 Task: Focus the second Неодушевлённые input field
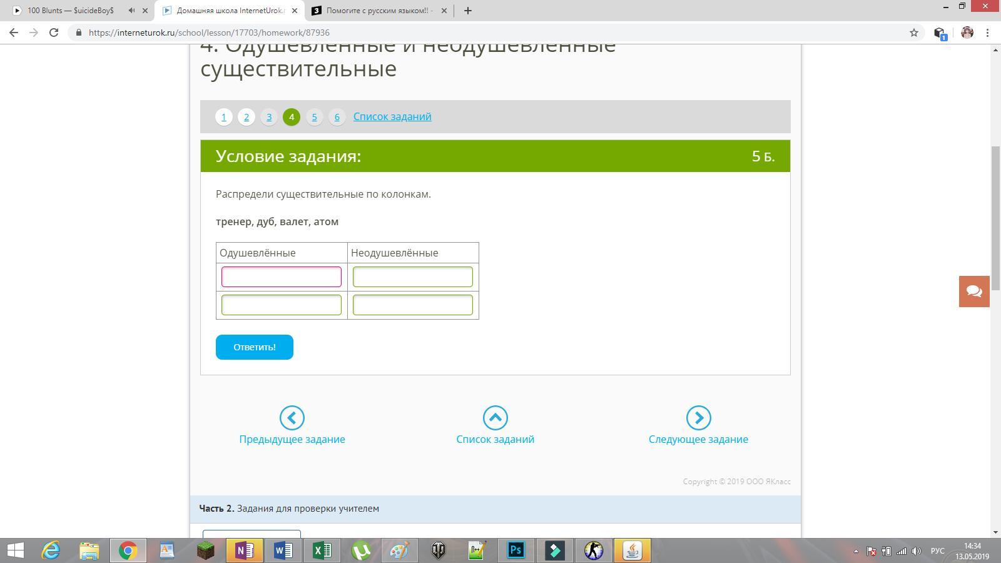(x=413, y=305)
